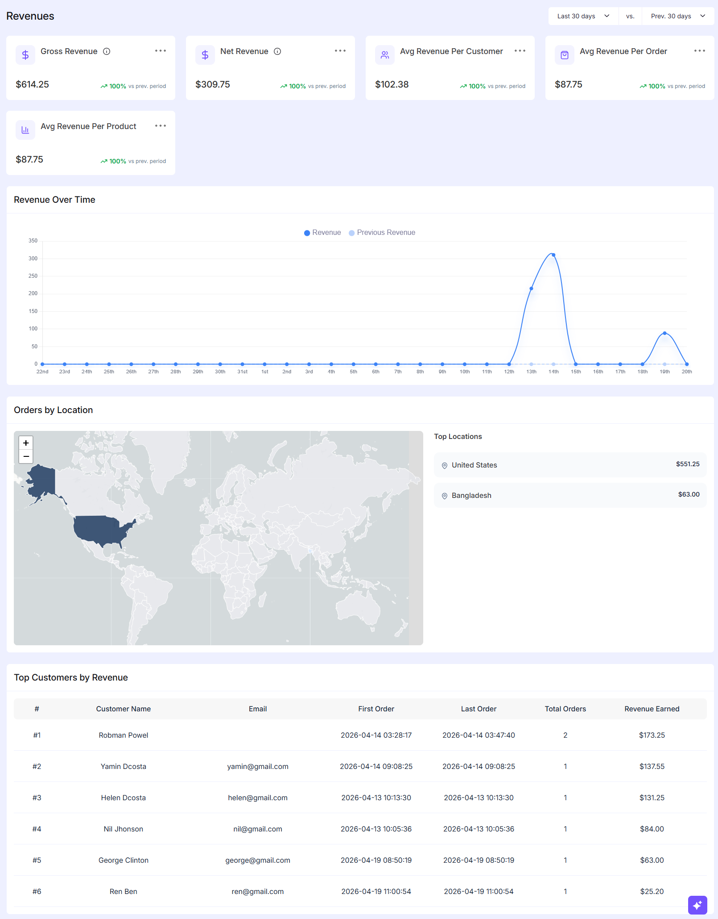This screenshot has width=718, height=919.
Task: Select Bangladesh in Top Locations
Action: 570,495
